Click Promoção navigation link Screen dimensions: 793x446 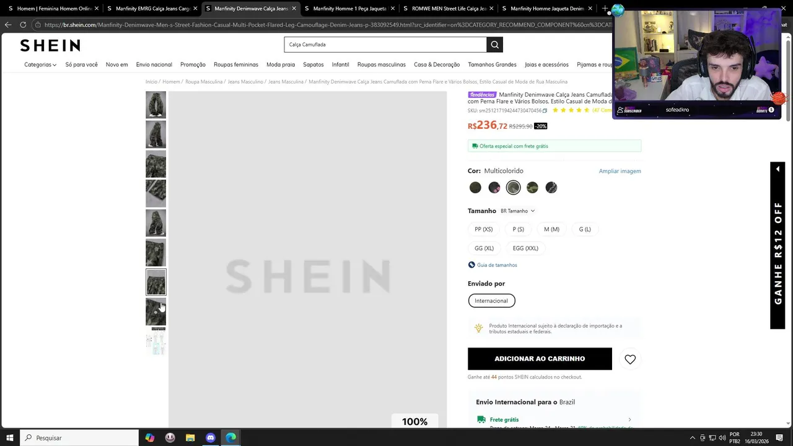pos(193,64)
